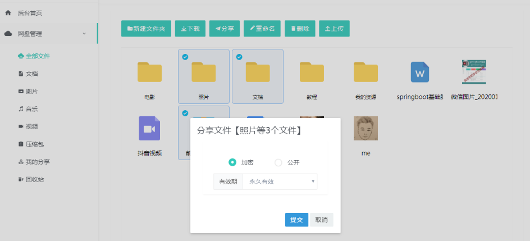Click the 新建文件夹 toolbar button
The width and height of the screenshot is (530, 241).
click(146, 29)
